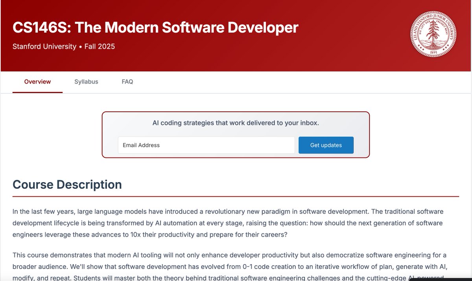Click the Get updates button
The image size is (472, 281).
(326, 145)
